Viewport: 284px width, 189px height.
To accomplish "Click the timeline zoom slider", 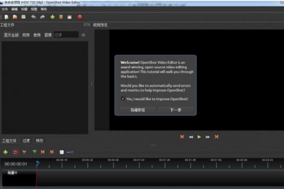I will (70, 152).
